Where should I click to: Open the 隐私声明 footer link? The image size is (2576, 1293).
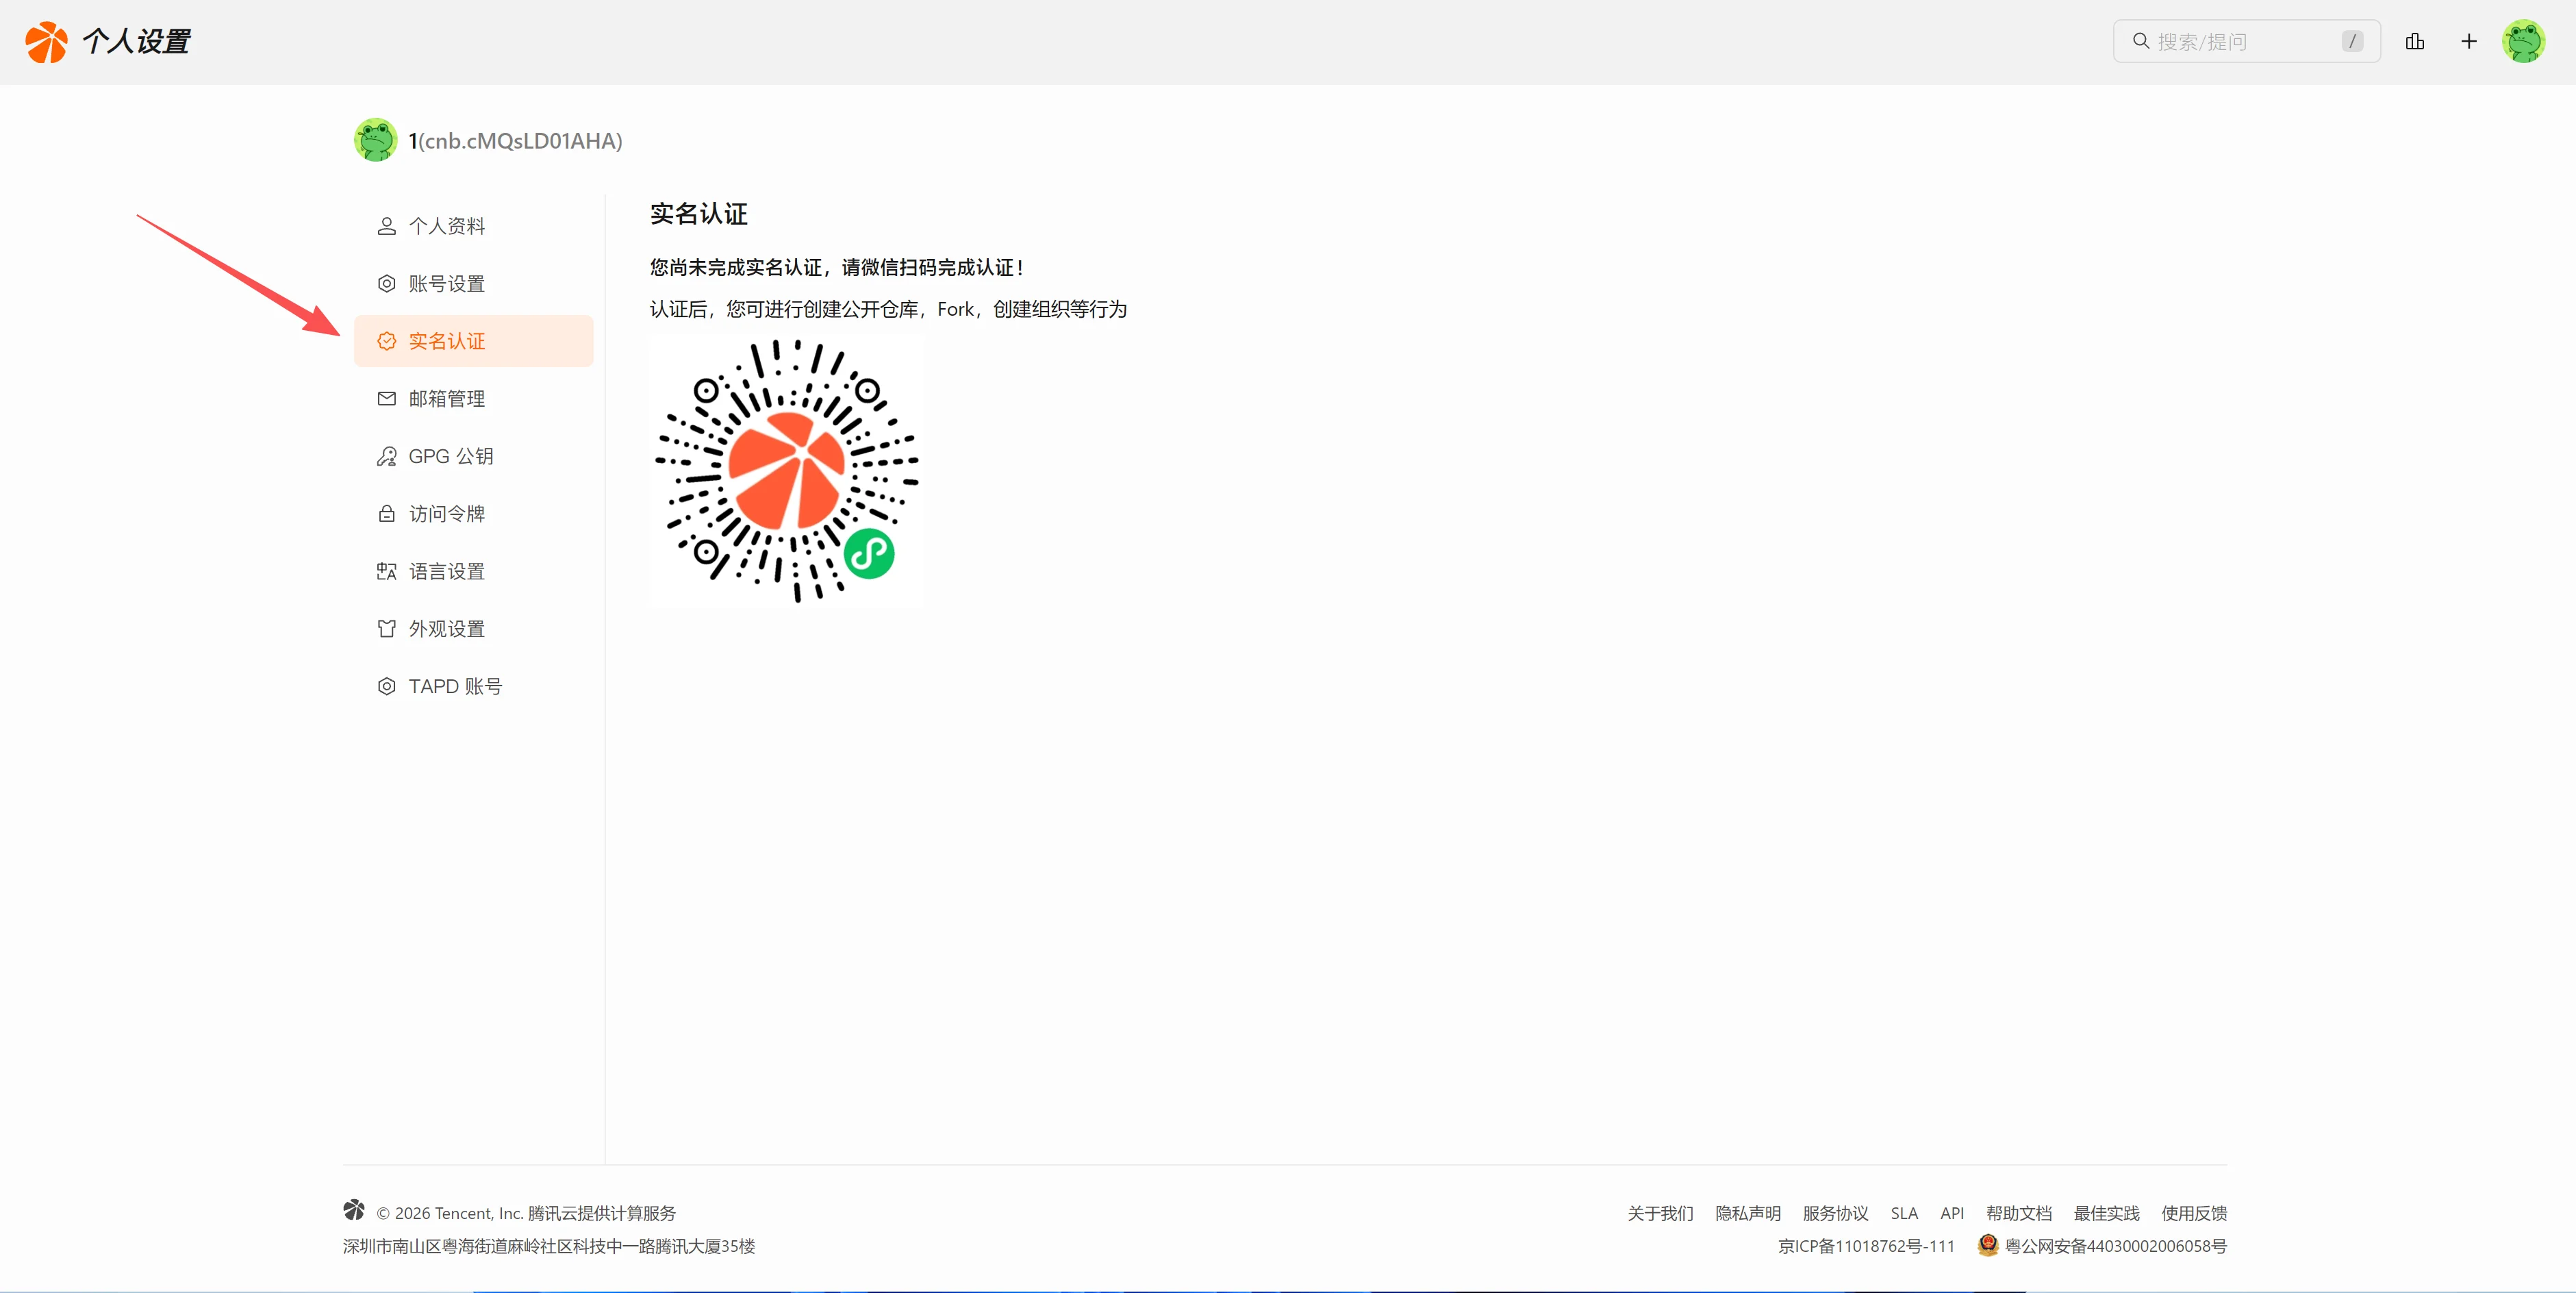(x=1748, y=1213)
